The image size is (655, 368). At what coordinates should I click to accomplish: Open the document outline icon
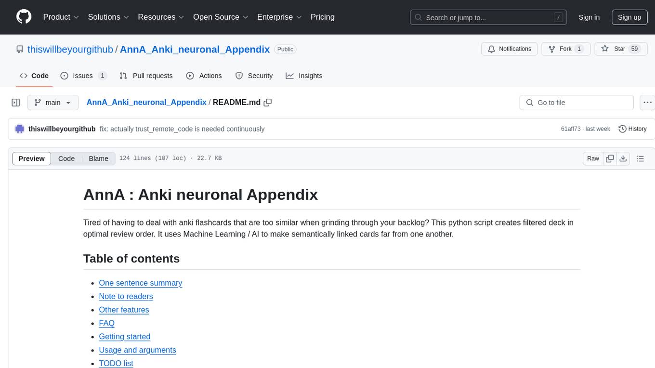[x=640, y=158]
